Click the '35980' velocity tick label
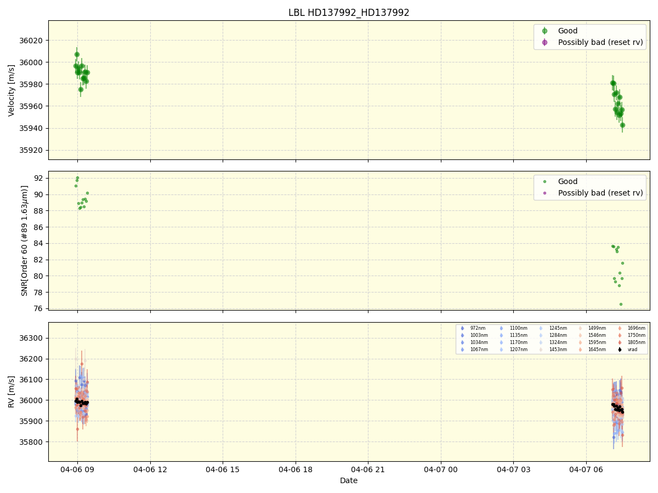This screenshot has width=658, height=493. click(32, 84)
